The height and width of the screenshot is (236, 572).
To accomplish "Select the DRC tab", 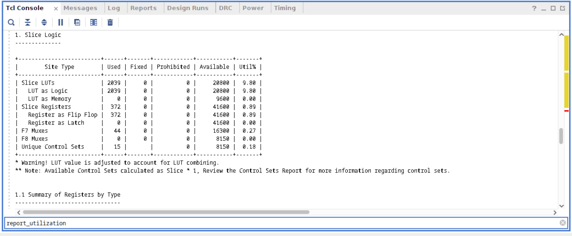I will tap(225, 8).
